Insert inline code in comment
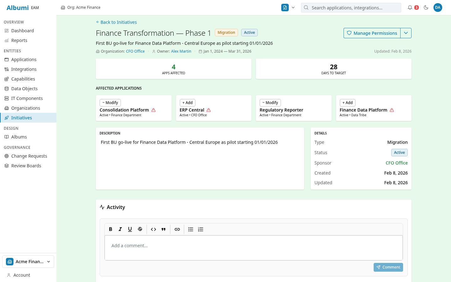Viewport: 451px width, 282px height. [153, 229]
